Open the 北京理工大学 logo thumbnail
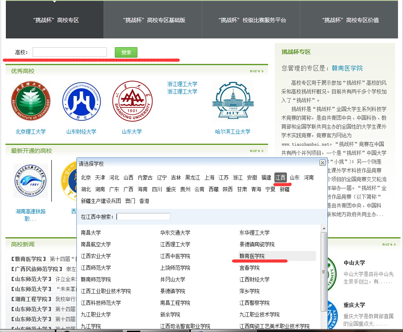This screenshot has height=332, width=403. point(30,101)
